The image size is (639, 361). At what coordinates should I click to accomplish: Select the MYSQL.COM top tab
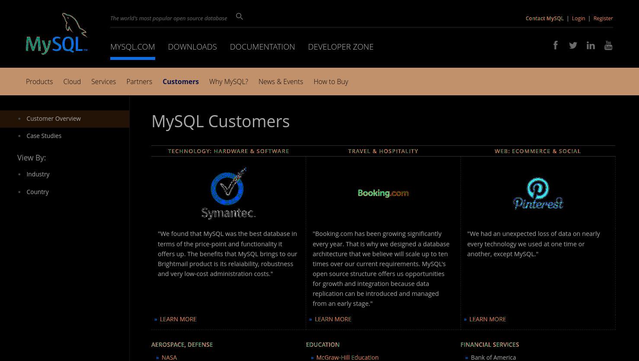click(132, 47)
